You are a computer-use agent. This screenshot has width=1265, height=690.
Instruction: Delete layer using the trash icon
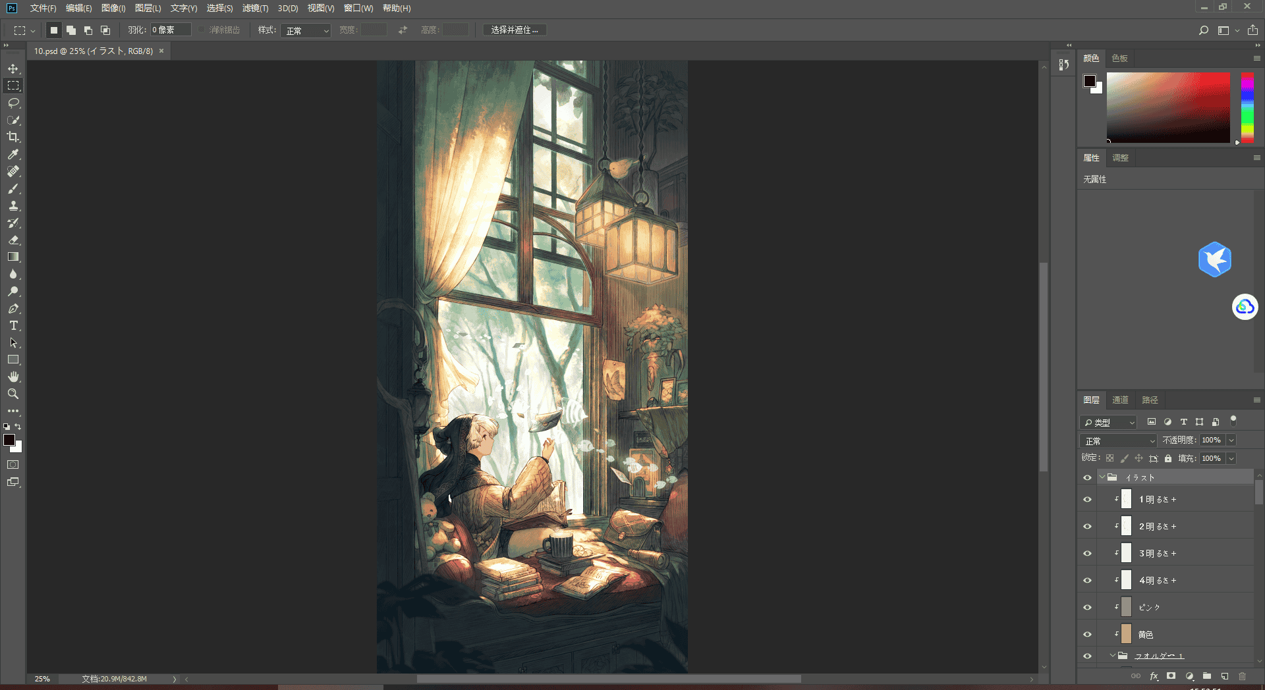(x=1243, y=676)
